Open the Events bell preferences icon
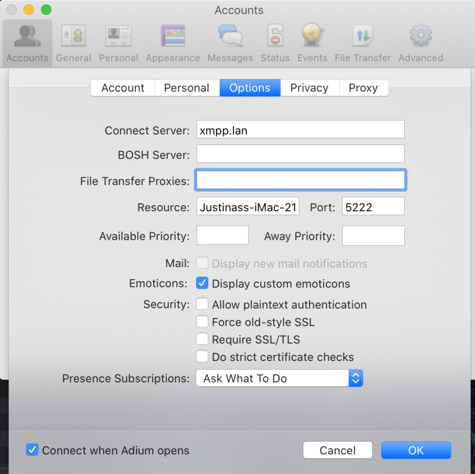 click(x=312, y=43)
